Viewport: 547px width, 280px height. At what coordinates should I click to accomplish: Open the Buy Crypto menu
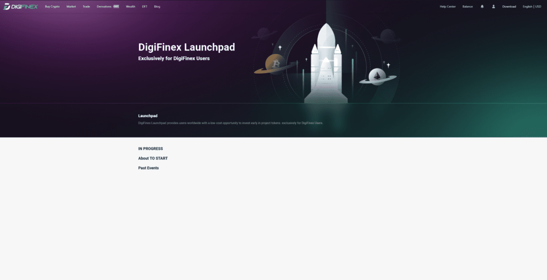[52, 6]
